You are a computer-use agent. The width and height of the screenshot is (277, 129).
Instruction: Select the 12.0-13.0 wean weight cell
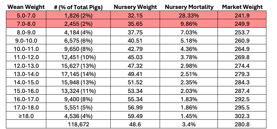coord(26,65)
